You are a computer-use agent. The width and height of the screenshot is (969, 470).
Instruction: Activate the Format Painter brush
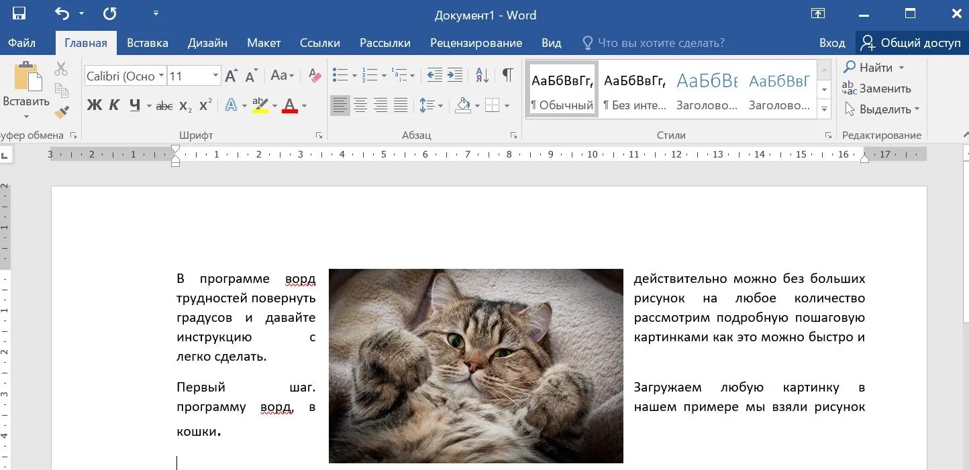click(62, 112)
